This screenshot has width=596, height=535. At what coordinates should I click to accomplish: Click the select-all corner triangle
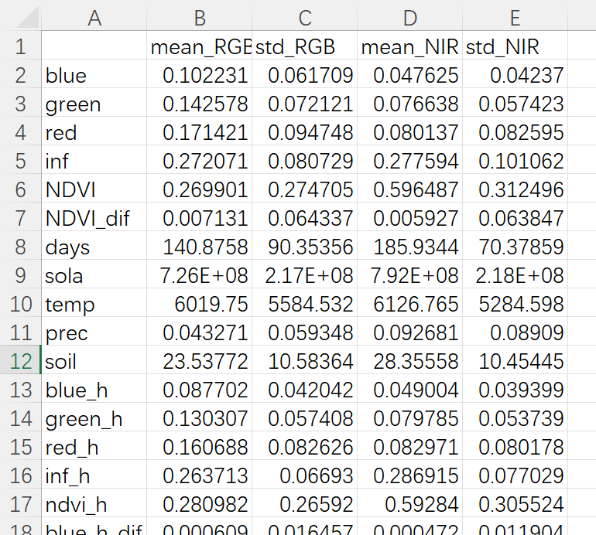pos(27,18)
